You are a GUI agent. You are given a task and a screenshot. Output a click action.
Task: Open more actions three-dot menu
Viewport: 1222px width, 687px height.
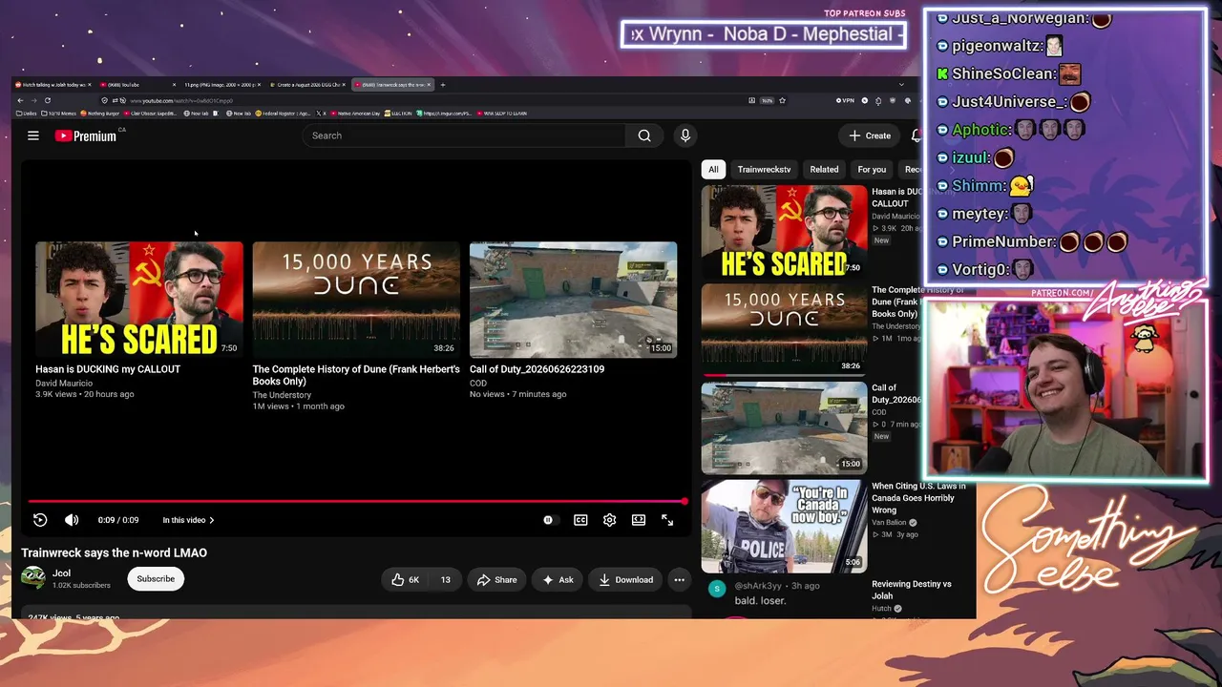679,579
